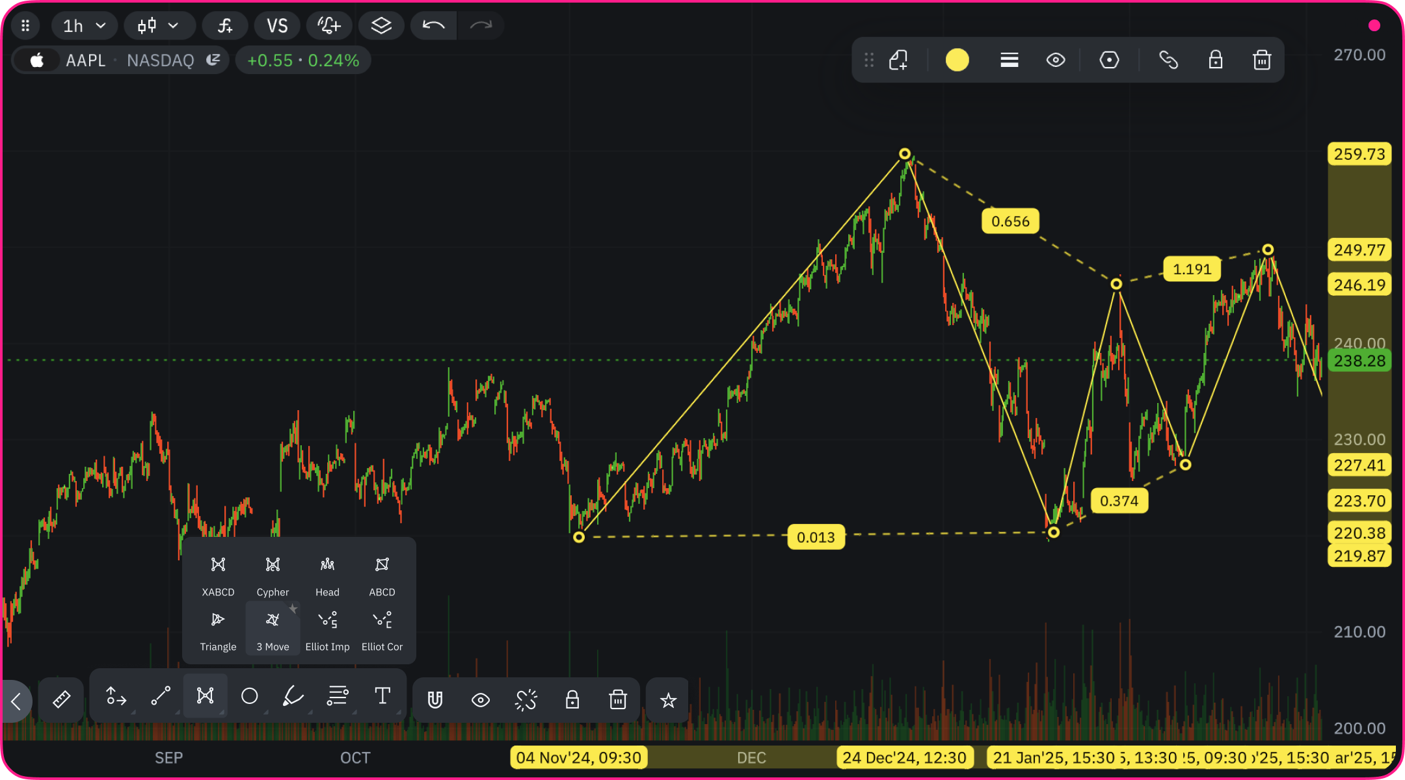
Task: Collapse the drawing toolbar with left chevron
Action: coord(16,701)
